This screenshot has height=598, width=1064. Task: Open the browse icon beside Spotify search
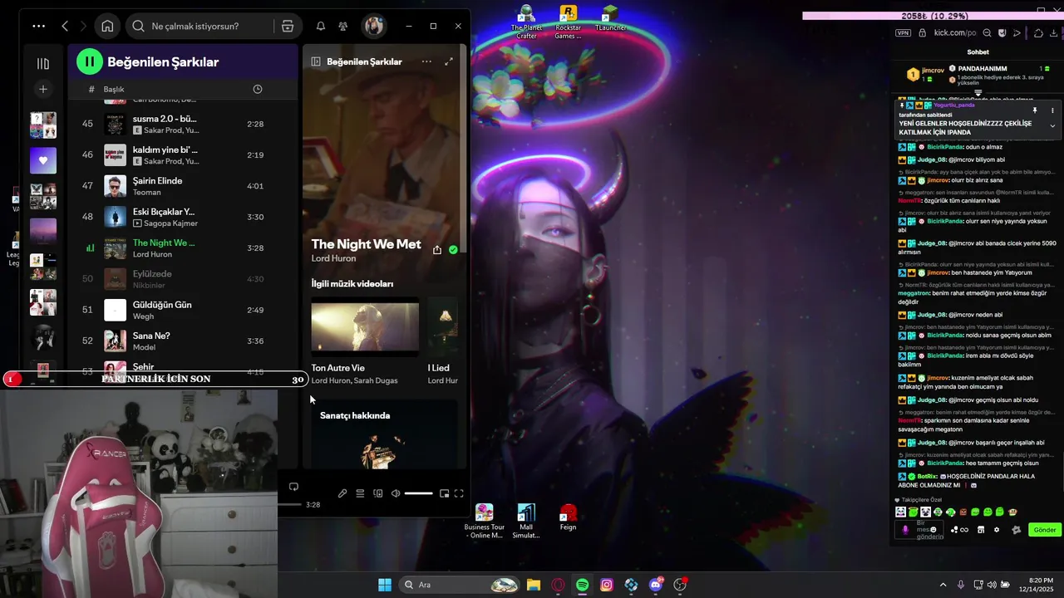(x=288, y=26)
